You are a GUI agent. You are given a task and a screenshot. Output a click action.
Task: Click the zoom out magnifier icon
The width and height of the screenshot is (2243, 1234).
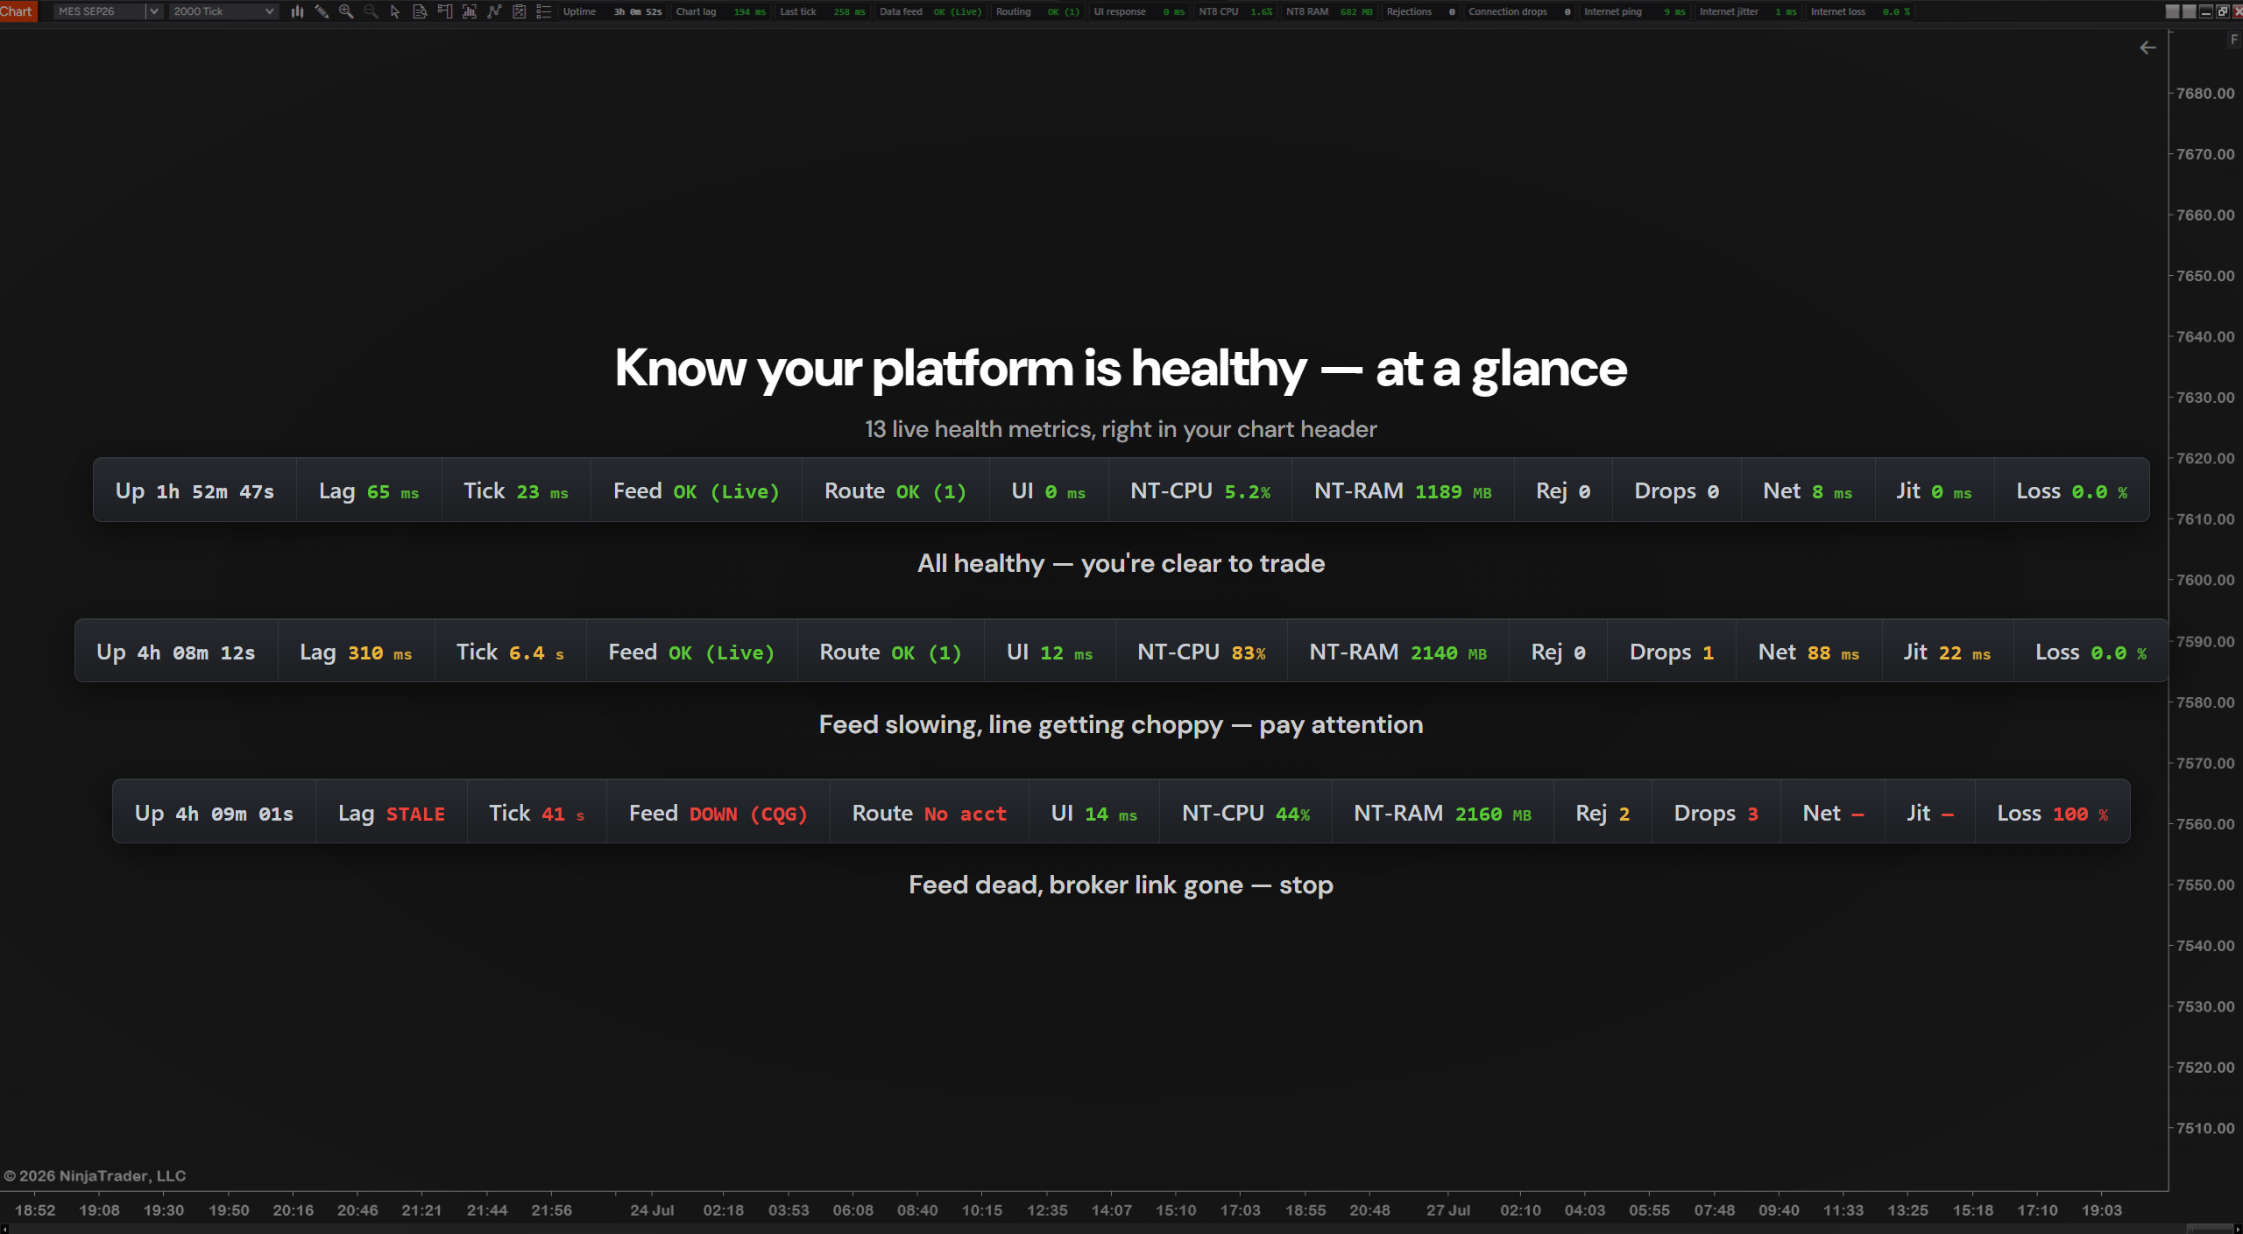(x=371, y=11)
